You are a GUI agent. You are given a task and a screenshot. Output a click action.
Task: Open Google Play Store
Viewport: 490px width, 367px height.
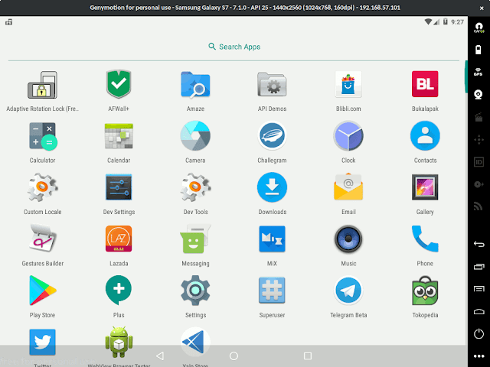pos(43,291)
